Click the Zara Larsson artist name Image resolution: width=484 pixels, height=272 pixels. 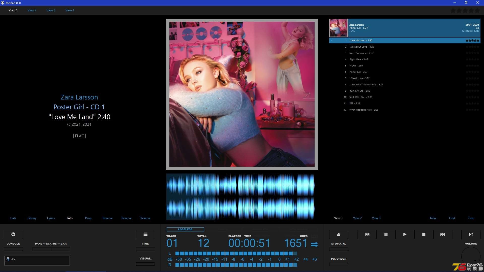tap(79, 97)
